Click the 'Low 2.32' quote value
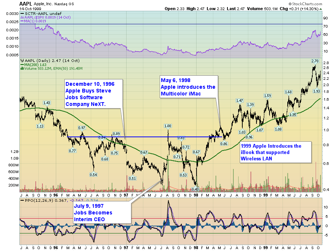This screenshot has height=251, width=335. point(216,9)
